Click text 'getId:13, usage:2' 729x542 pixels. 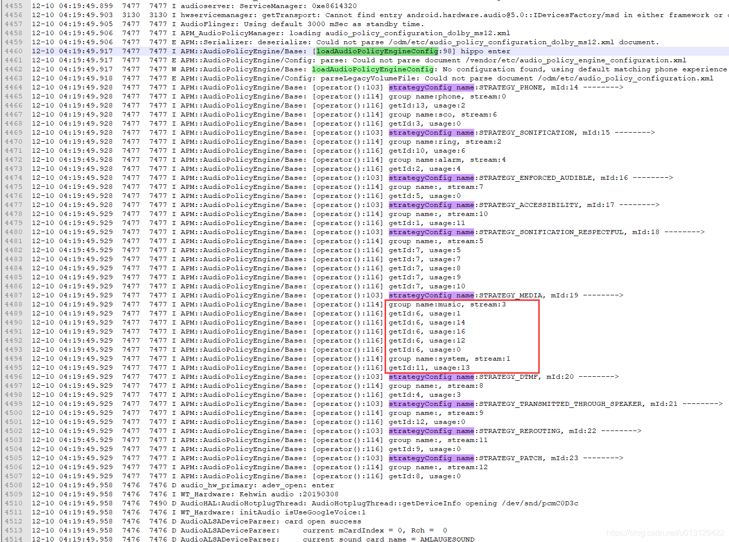(427, 105)
